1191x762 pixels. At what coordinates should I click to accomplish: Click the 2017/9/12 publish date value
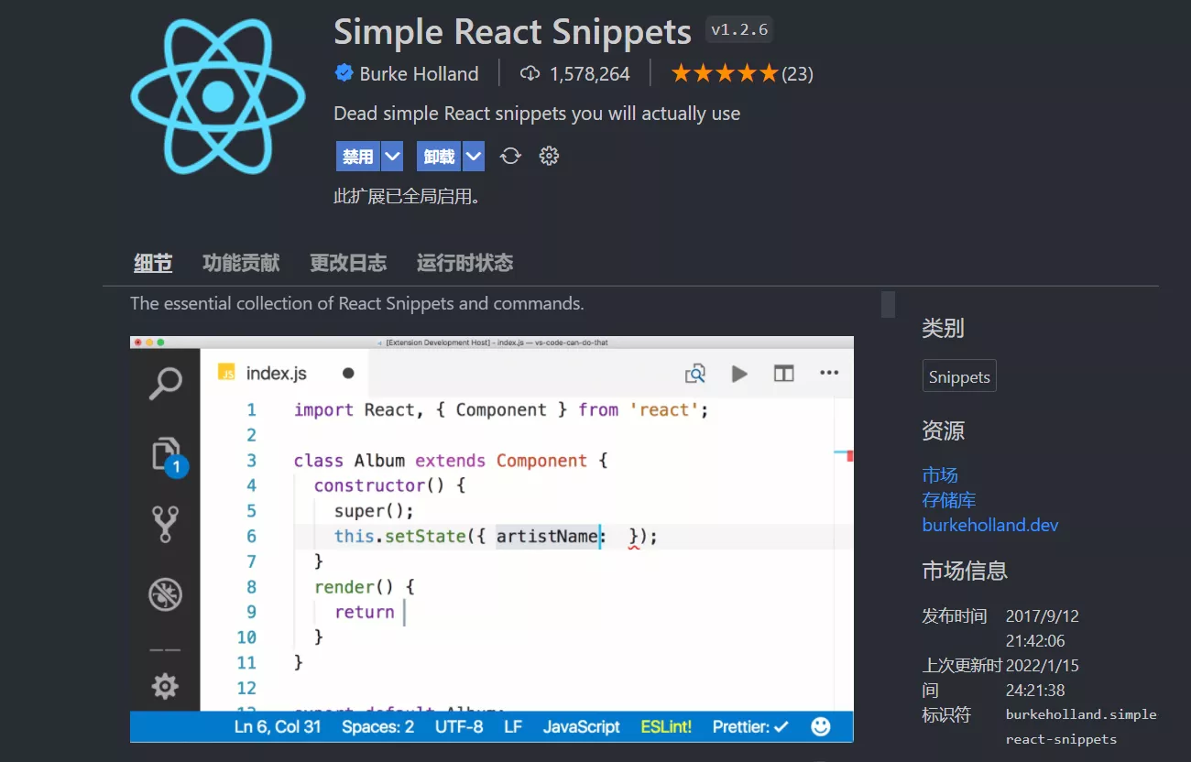(1043, 615)
